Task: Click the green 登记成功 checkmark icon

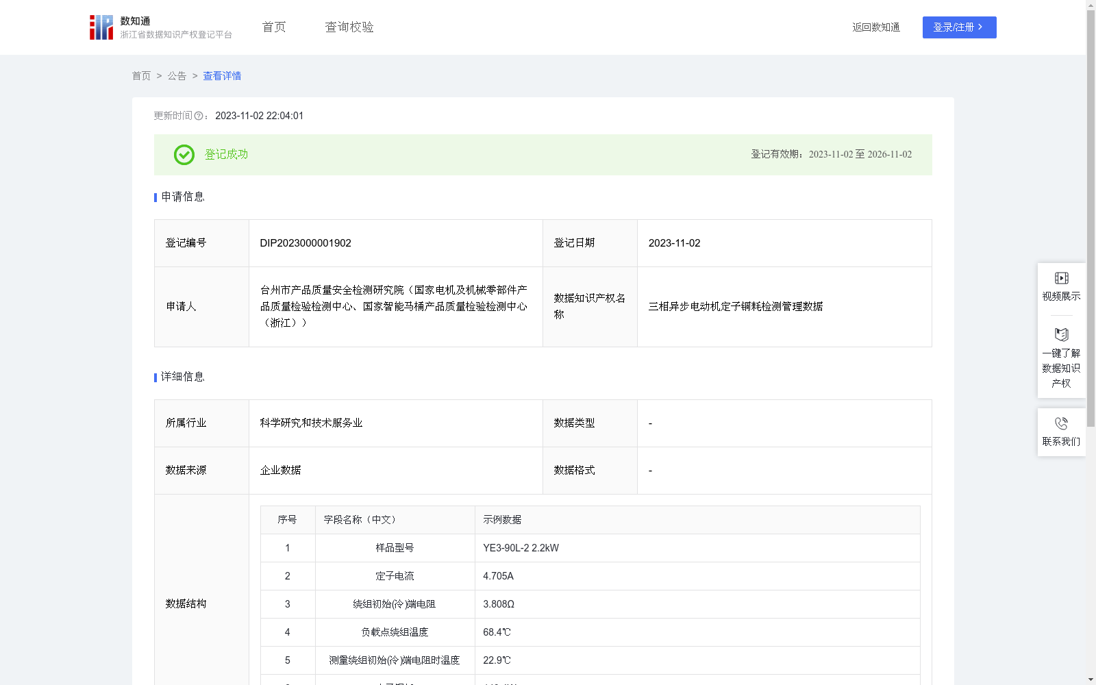Action: (184, 155)
